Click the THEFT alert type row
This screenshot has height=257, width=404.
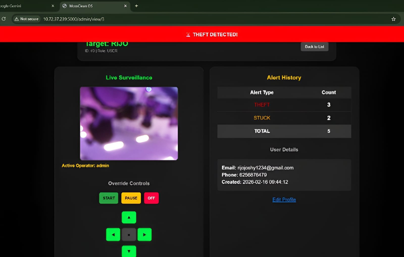(x=284, y=105)
